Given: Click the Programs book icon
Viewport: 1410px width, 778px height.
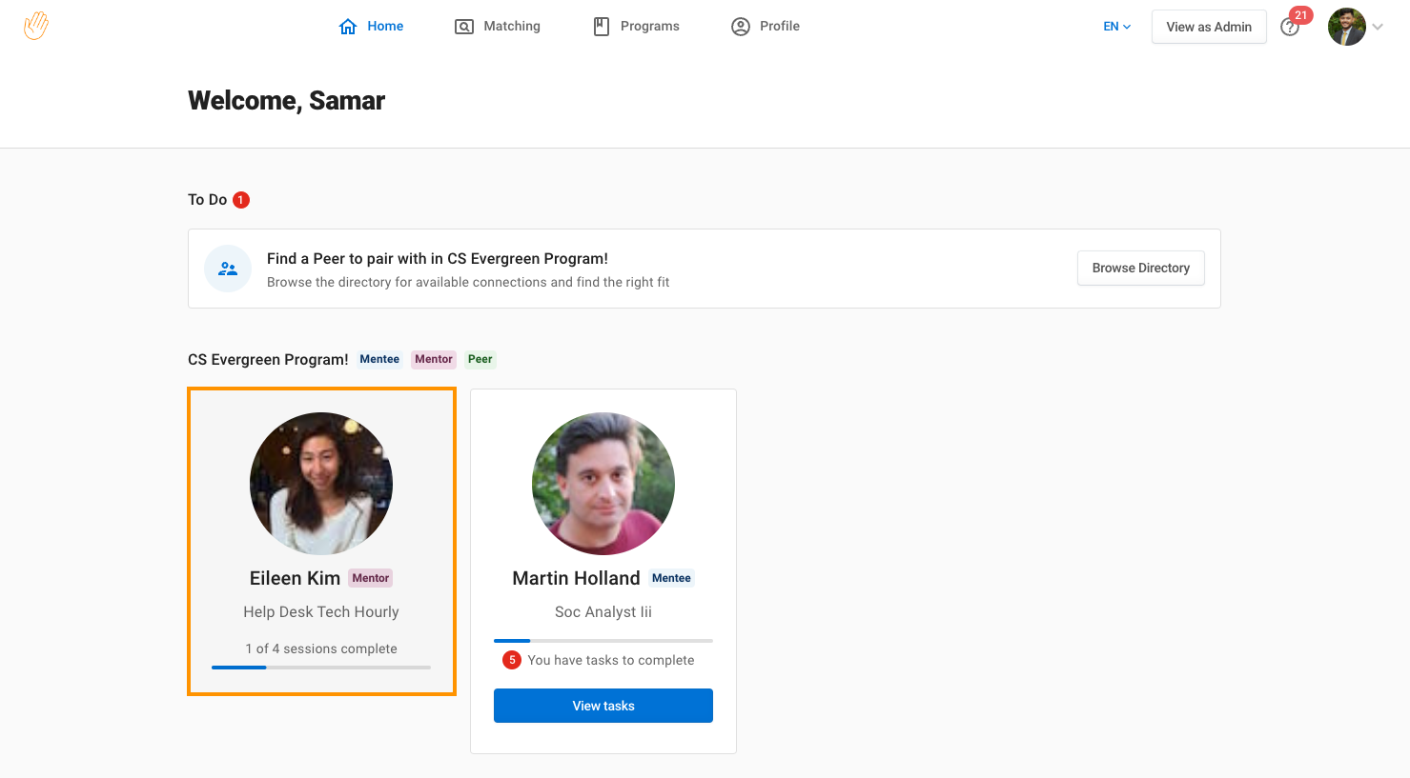Looking at the screenshot, I should [602, 27].
